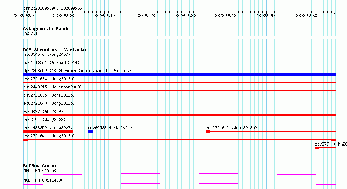This screenshot has height=189, width=347.
Task: Click ruler position 232899940
Action: click(x=225, y=16)
